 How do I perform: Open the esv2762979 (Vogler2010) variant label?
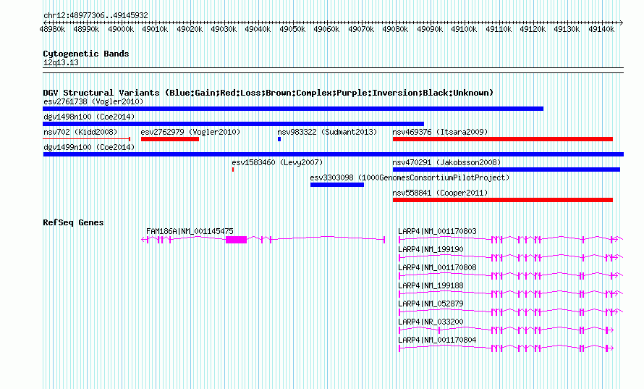[x=190, y=132]
